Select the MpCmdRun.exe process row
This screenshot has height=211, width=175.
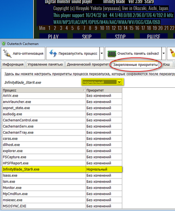pos(62,194)
